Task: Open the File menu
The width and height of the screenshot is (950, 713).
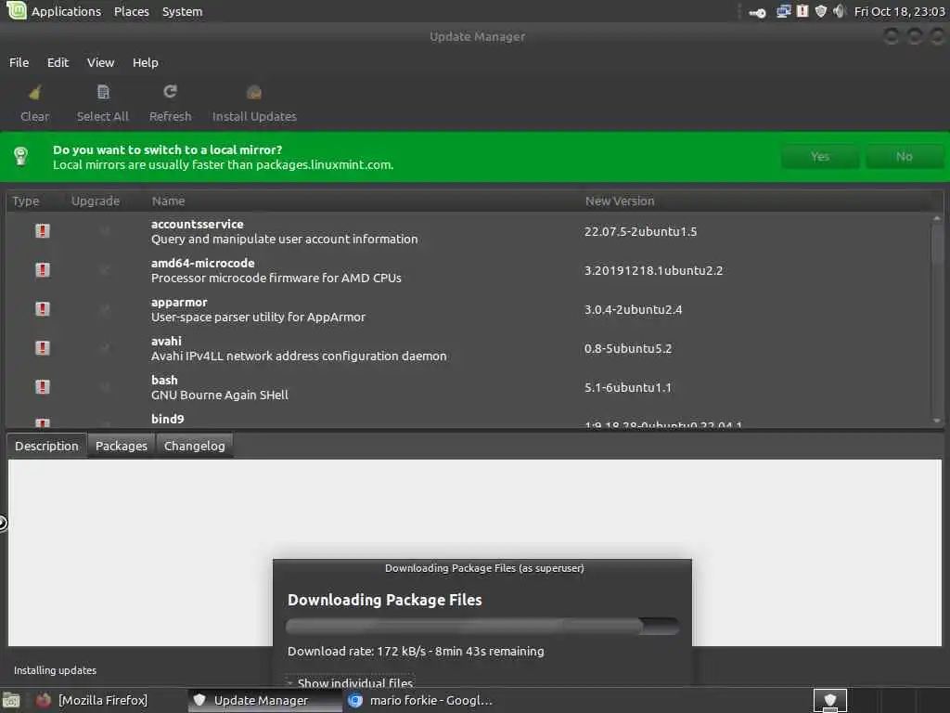Action: click(x=19, y=62)
